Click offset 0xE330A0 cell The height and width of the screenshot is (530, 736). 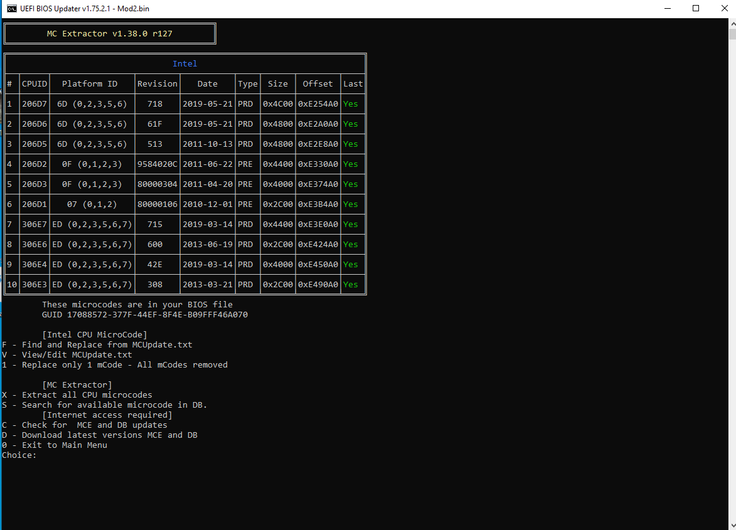coord(317,164)
